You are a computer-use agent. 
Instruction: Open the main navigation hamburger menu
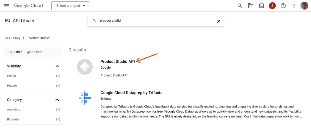6,6
